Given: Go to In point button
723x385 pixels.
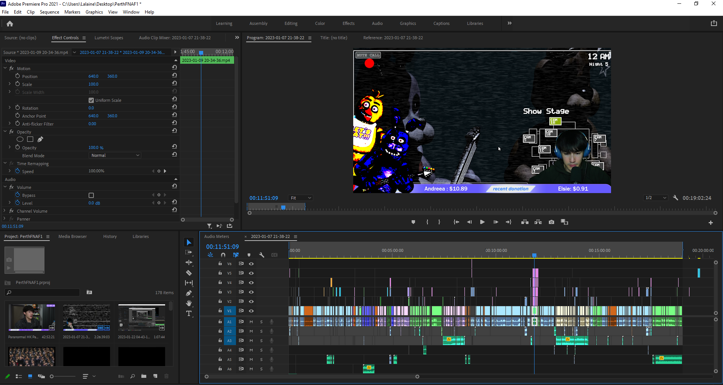Looking at the screenshot, I should coord(456,222).
